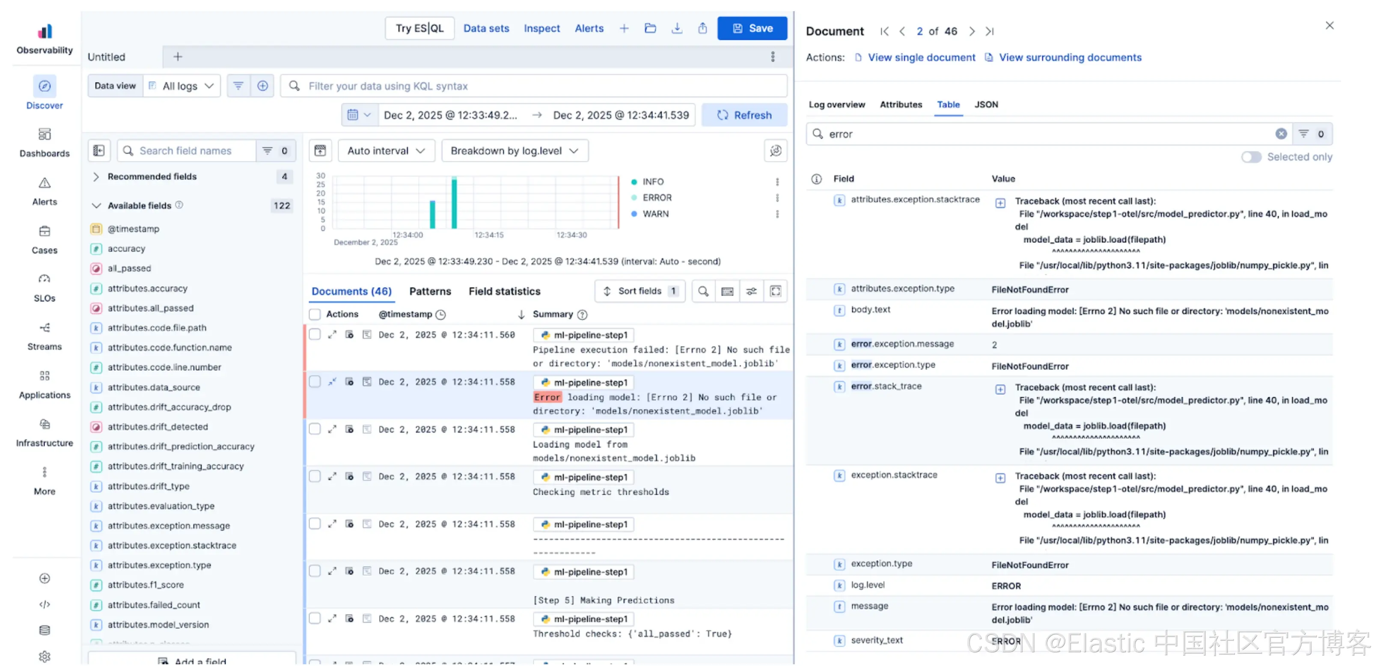Enable the Selected only switch
Image resolution: width=1374 pixels, height=666 pixels.
coord(1251,157)
